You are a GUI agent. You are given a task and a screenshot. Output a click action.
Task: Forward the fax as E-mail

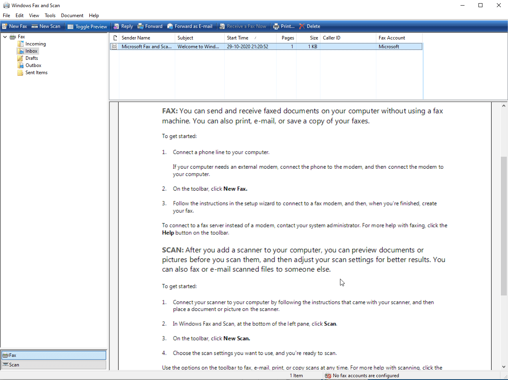coord(190,26)
